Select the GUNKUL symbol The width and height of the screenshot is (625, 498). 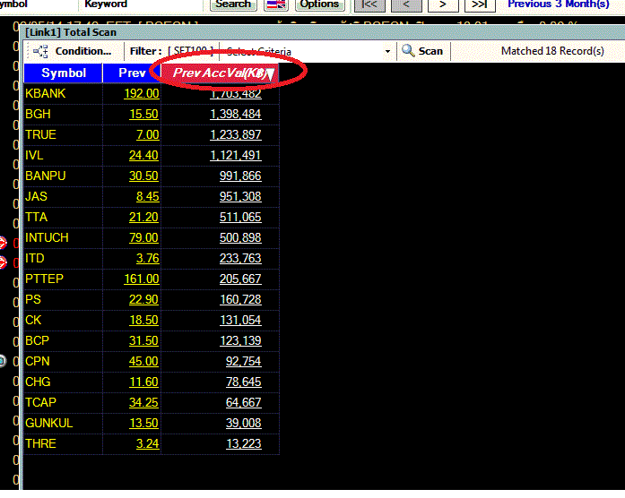(x=49, y=423)
